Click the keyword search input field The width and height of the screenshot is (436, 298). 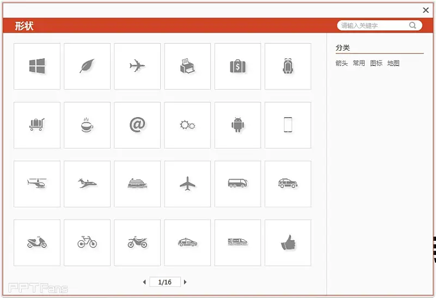click(373, 26)
